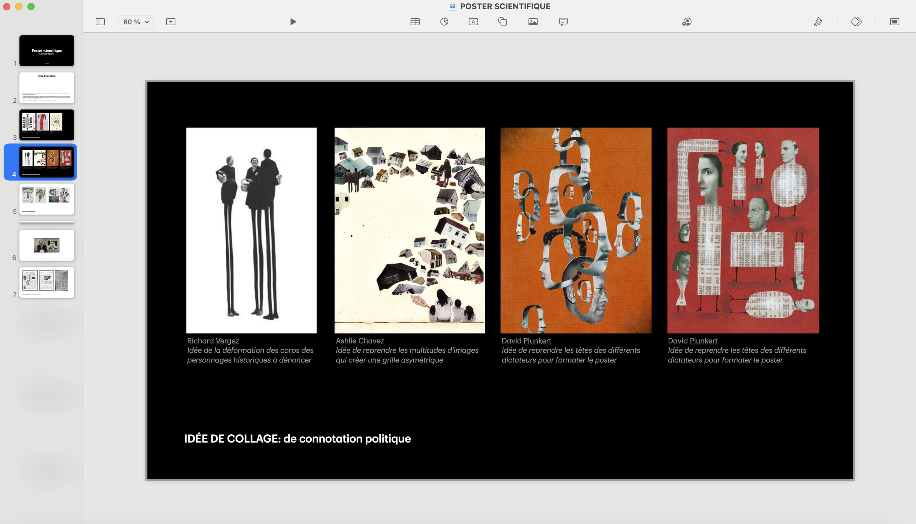The height and width of the screenshot is (524, 916).
Task: Open the Shape insert menu
Action: click(x=502, y=22)
